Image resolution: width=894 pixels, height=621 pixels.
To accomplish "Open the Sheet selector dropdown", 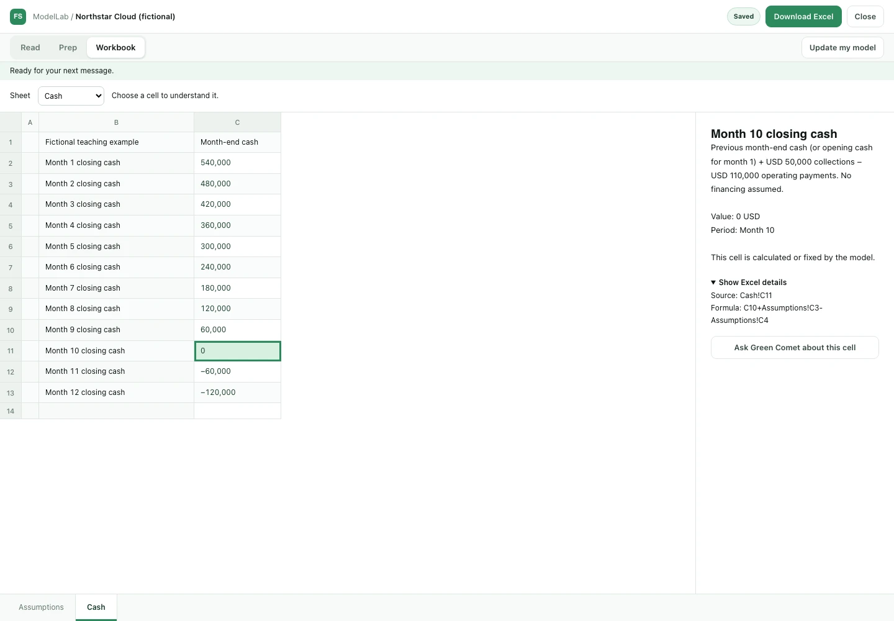I will (71, 96).
